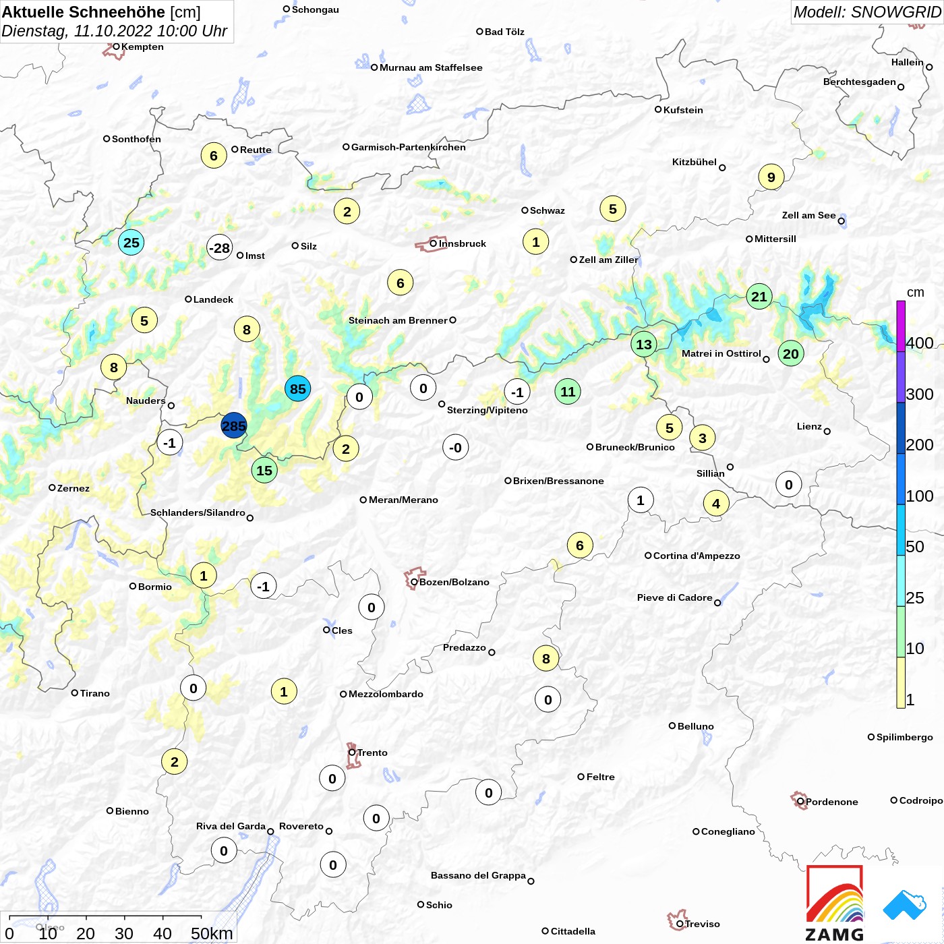This screenshot has width=944, height=944.
Task: Select the green 20 station marker
Action: point(791,353)
